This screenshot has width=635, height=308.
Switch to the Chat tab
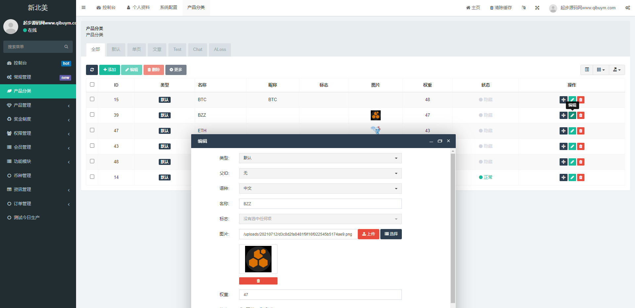pos(198,50)
